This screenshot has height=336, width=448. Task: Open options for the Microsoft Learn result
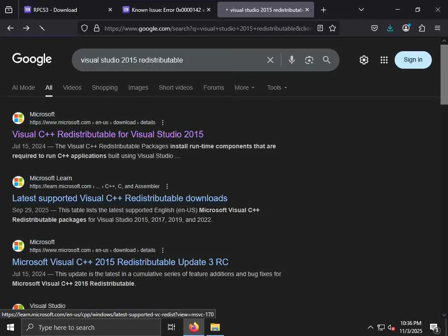(x=167, y=186)
